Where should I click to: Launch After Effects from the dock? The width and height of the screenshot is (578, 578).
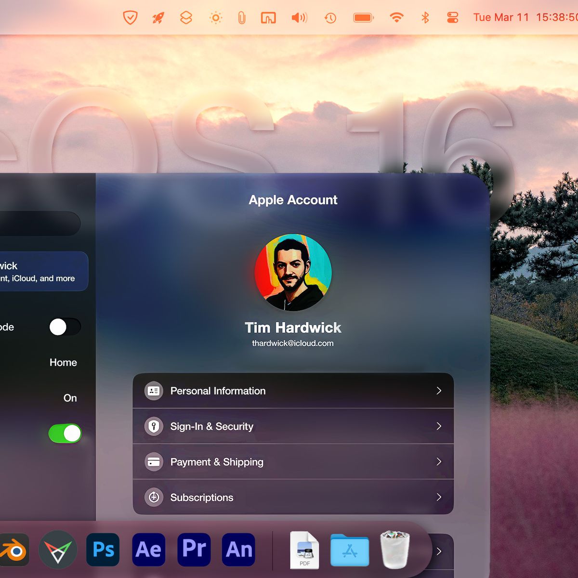(148, 550)
